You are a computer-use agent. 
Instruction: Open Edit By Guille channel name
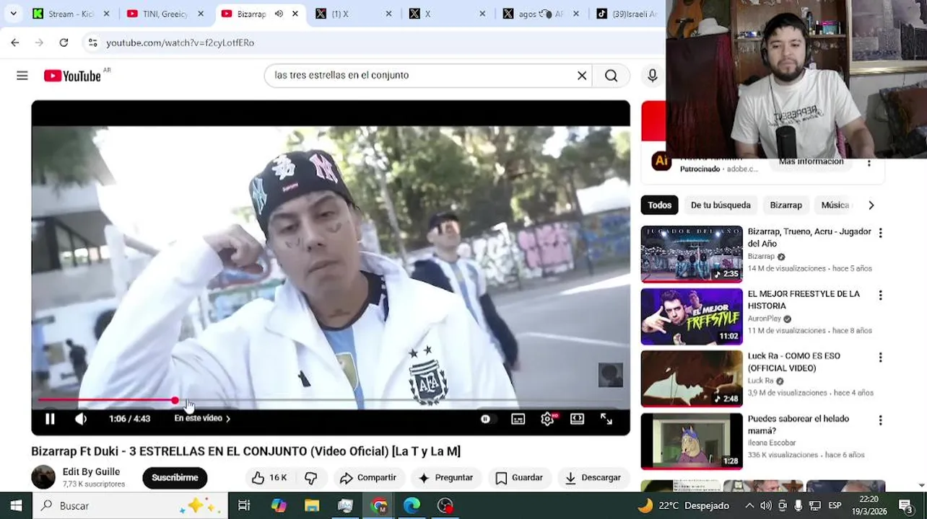(91, 471)
